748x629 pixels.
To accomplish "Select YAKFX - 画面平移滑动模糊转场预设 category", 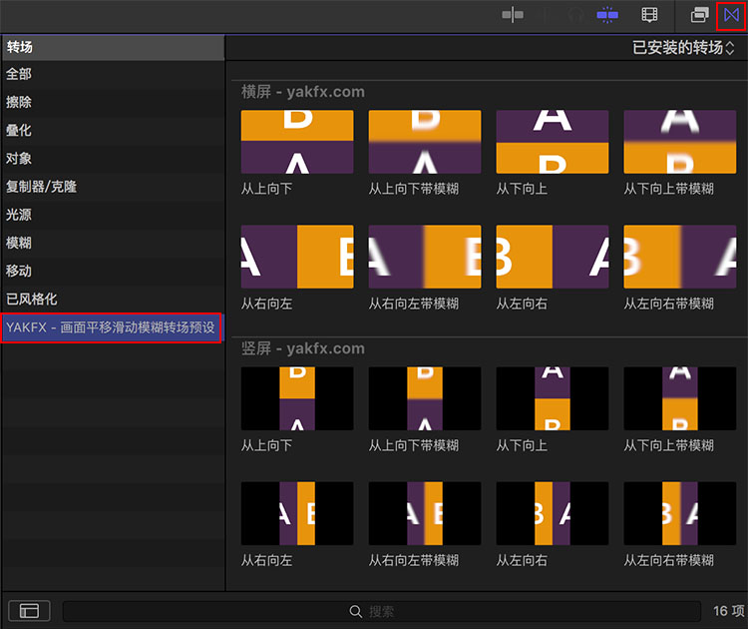I will coord(112,327).
